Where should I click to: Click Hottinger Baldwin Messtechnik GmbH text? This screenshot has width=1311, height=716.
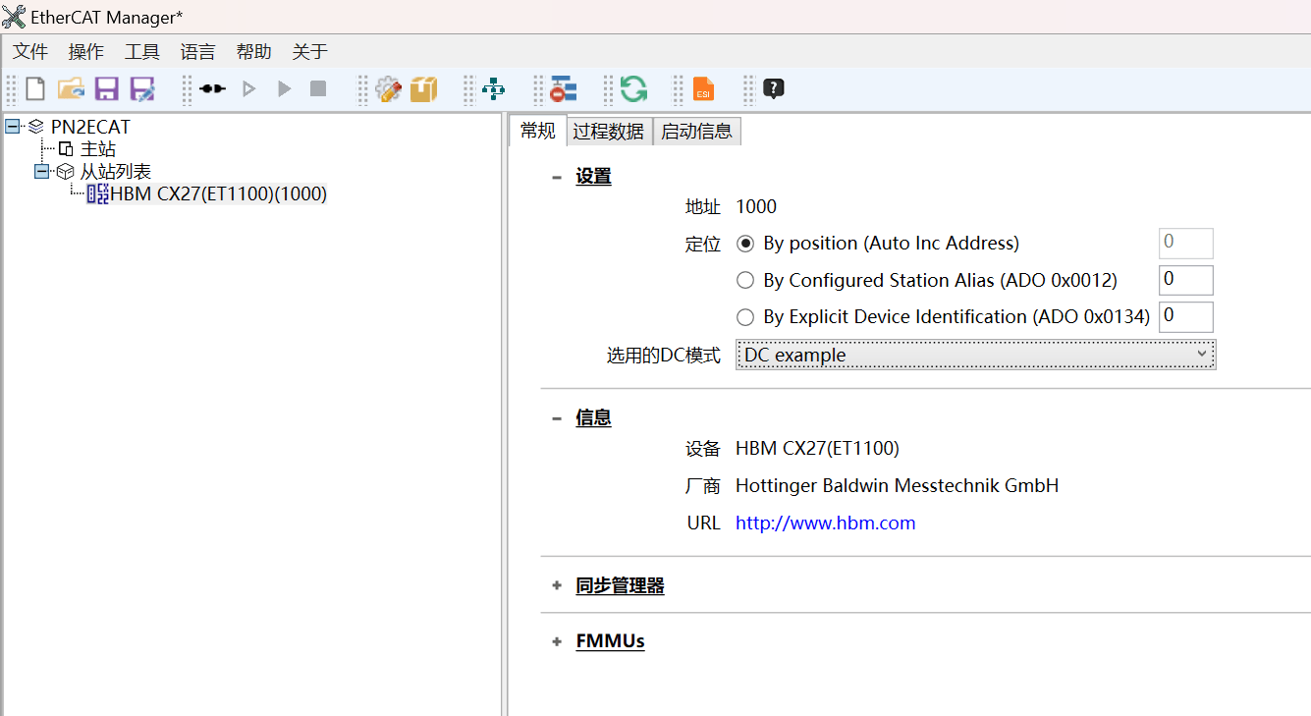(x=898, y=486)
